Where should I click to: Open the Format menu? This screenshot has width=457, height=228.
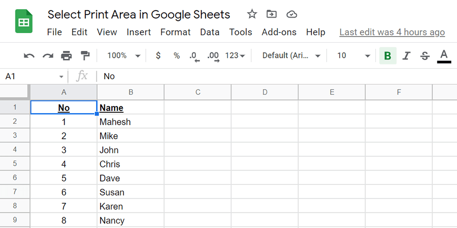point(175,32)
